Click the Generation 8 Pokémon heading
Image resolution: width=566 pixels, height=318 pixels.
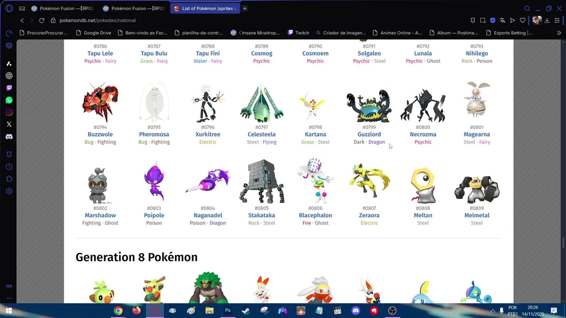pos(137,257)
